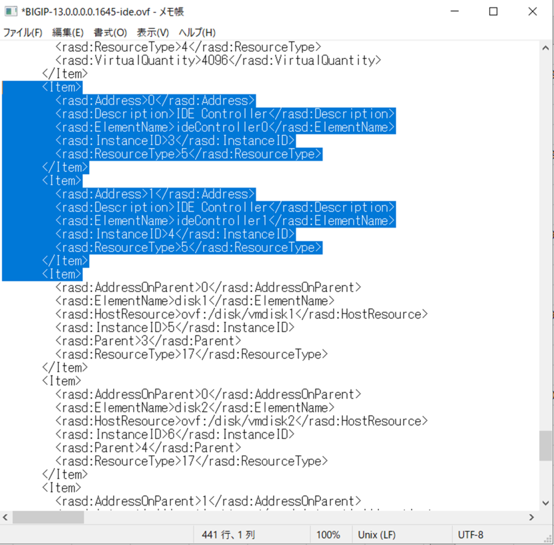Close the Notepad window

tap(531, 12)
